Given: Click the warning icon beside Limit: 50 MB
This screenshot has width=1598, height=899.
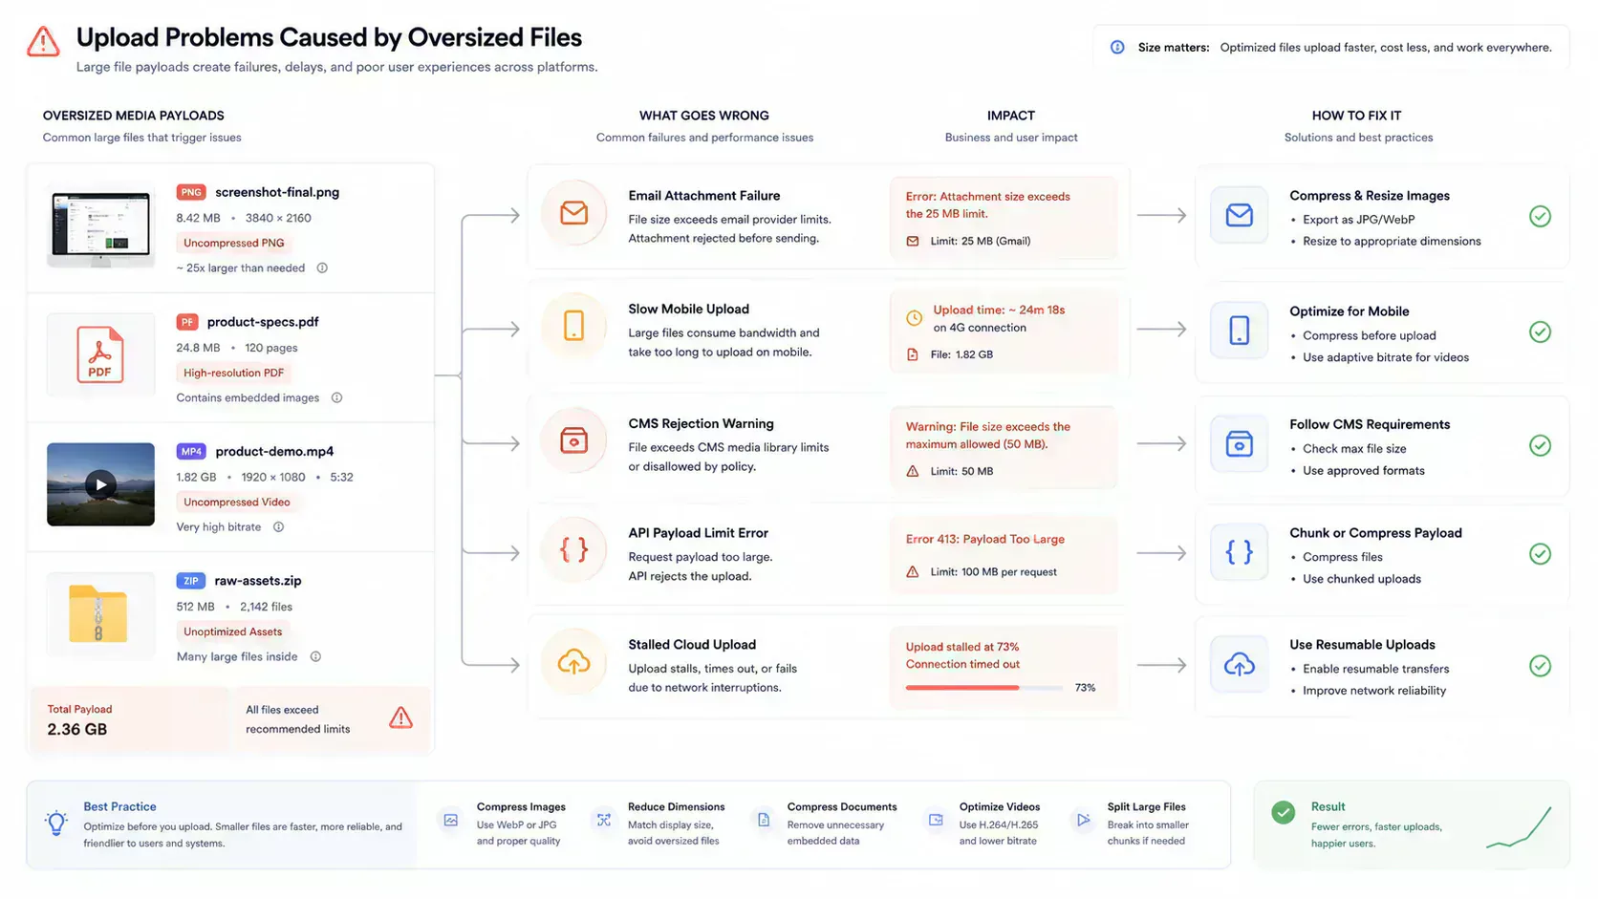Looking at the screenshot, I should [913, 472].
